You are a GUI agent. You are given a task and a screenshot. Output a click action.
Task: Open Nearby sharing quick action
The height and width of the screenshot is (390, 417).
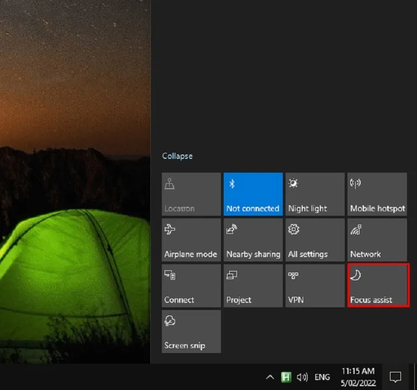[253, 239]
